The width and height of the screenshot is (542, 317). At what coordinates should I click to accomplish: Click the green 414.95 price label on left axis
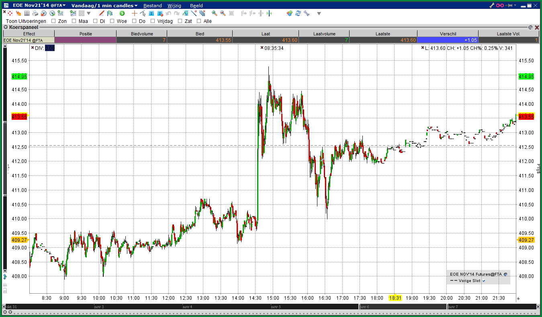pyautogui.click(x=19, y=76)
